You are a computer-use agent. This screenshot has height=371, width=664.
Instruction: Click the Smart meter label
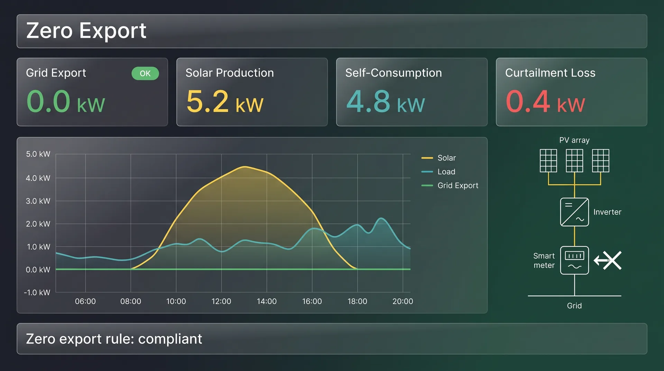coord(544,260)
